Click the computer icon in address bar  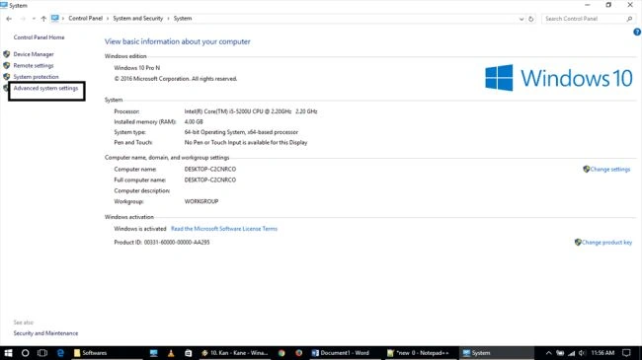[x=55, y=19]
